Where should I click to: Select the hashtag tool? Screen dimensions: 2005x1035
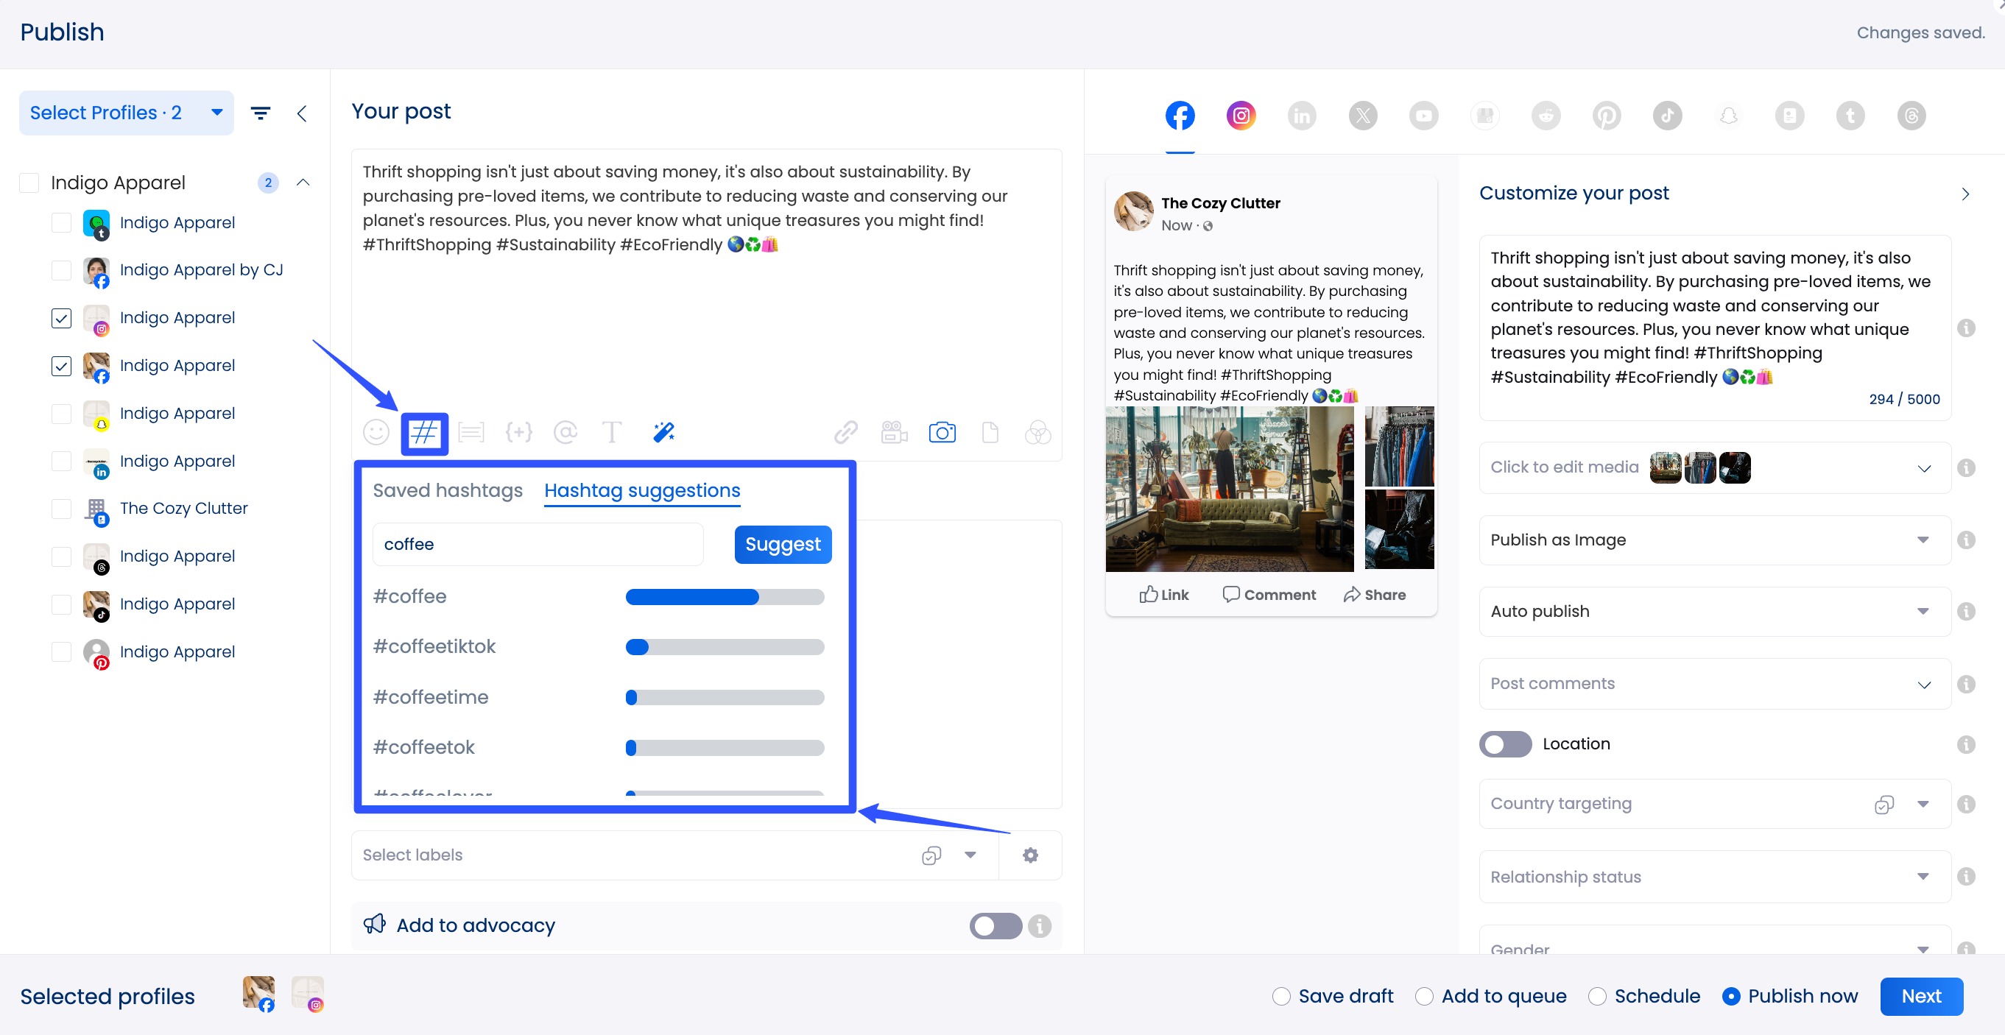click(x=424, y=433)
